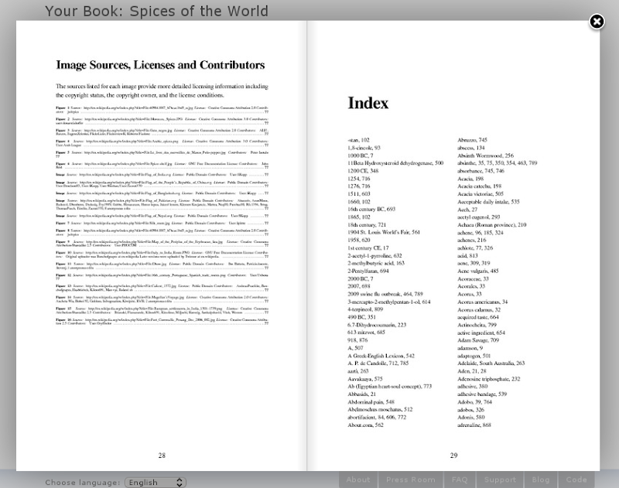Click 'Image Sources, Licenses and Contributors' heading
Image resolution: width=619 pixels, height=488 pixels.
[160, 65]
